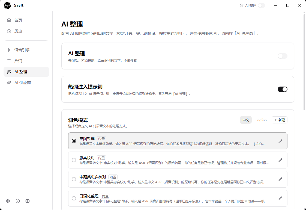Open the AI 供应商 page

point(26,83)
